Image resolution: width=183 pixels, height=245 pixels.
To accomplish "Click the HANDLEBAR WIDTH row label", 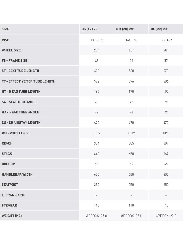I will coord(17,174).
